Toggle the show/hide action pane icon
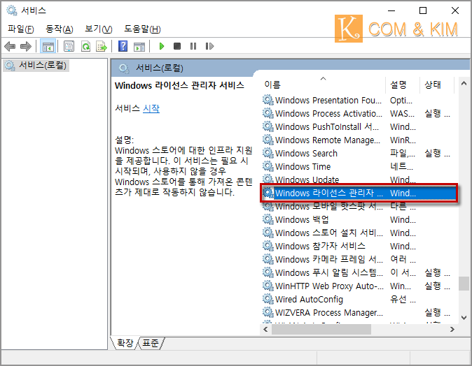472x366 pixels. coord(139,46)
